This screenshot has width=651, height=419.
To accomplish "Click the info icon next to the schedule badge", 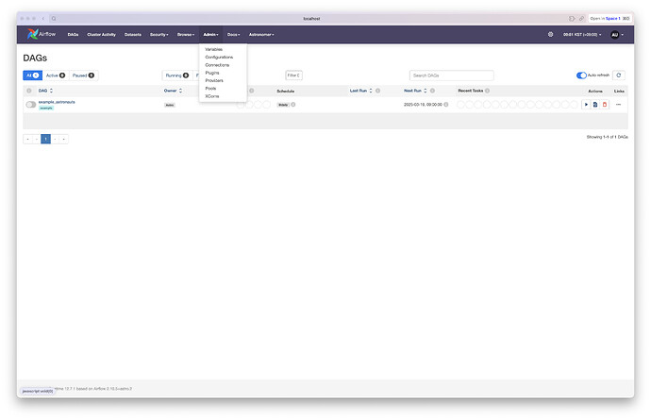I will 293,105.
